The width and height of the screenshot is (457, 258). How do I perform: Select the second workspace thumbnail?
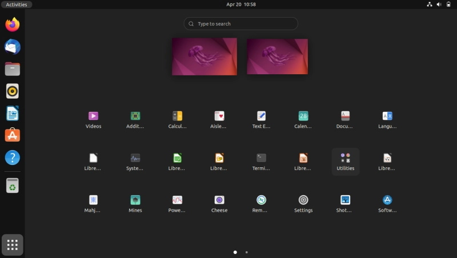point(277,57)
